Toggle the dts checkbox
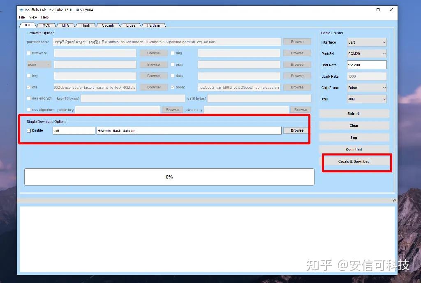This screenshot has height=283, width=421. tap(29, 87)
